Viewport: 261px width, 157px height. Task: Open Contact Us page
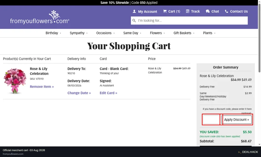pyautogui.click(x=237, y=12)
